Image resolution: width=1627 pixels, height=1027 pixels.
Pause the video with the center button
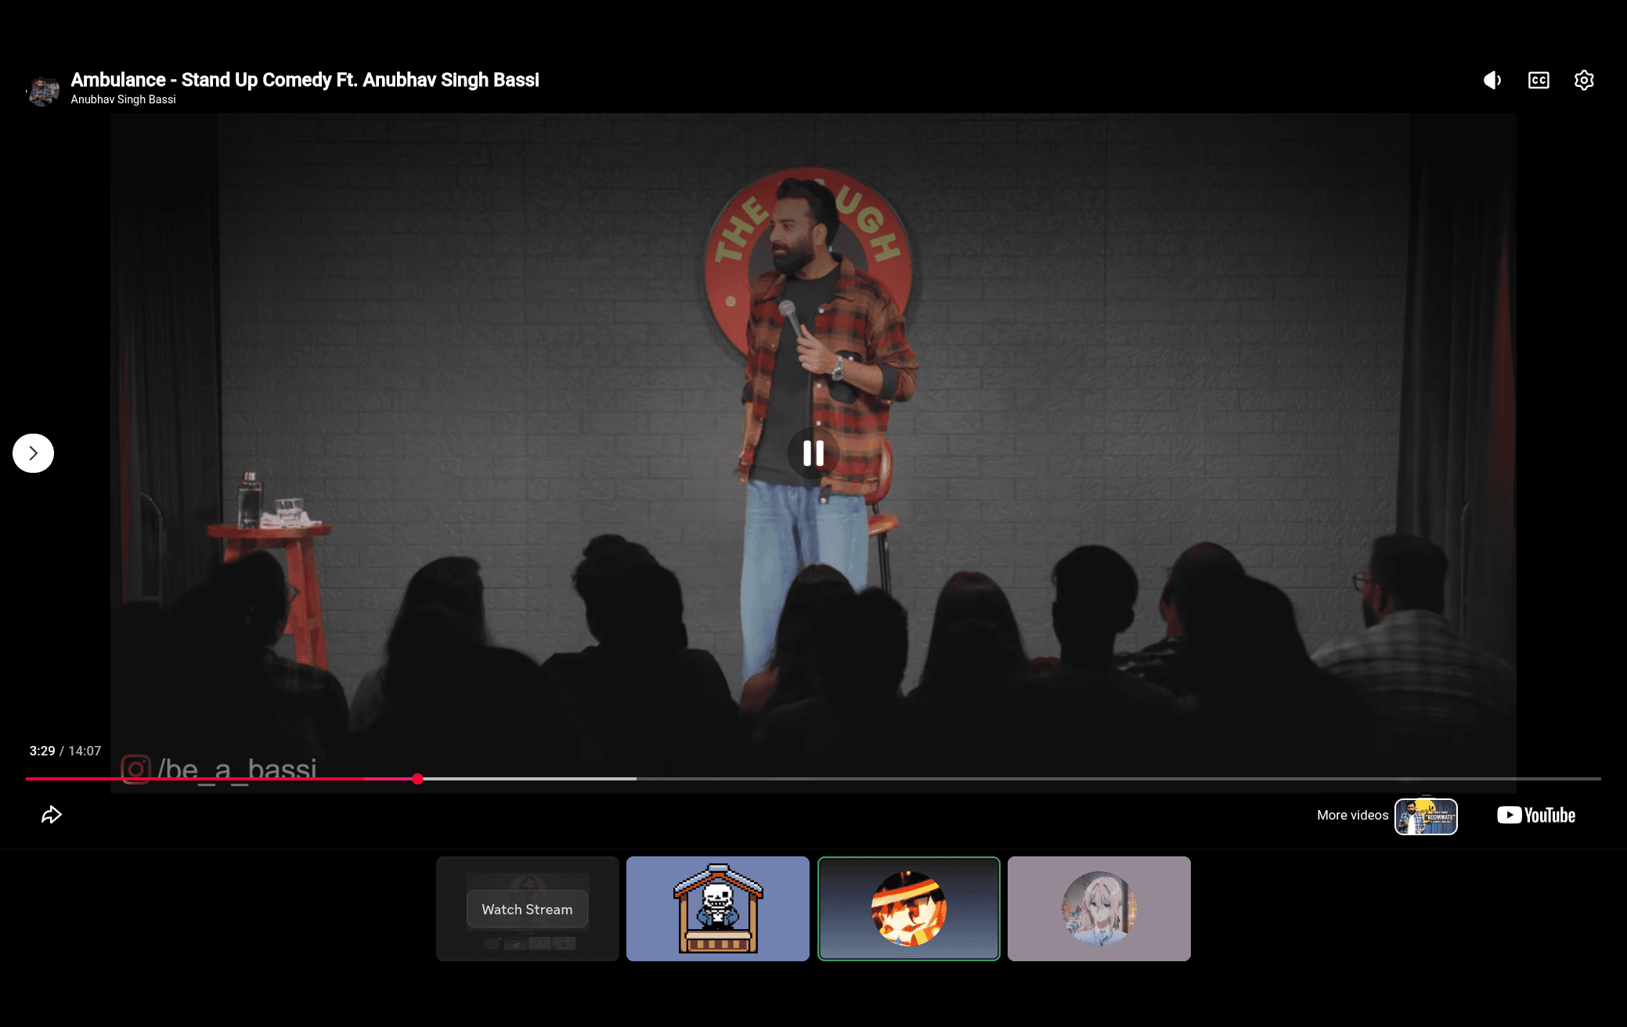(813, 453)
